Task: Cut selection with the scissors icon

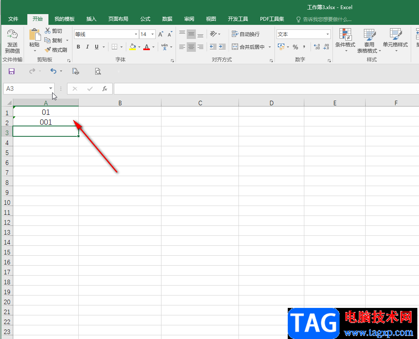Action: tap(48, 31)
